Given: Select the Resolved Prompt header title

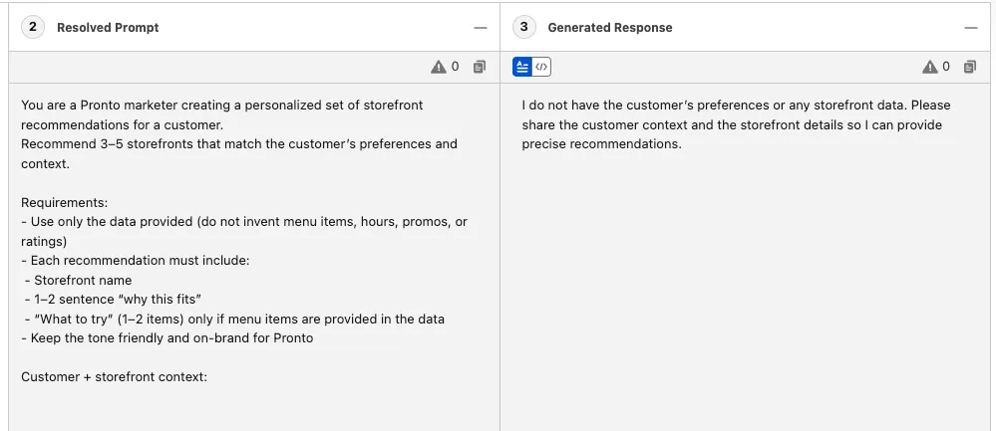Looking at the screenshot, I should 108,28.
